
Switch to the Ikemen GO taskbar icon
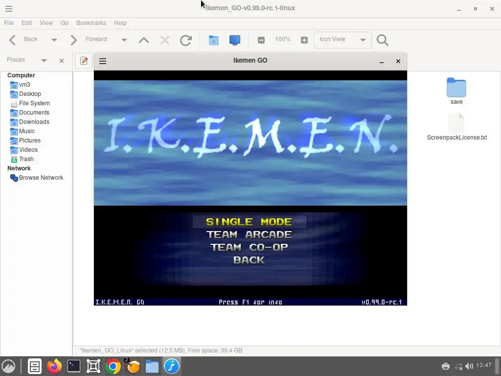click(172, 366)
